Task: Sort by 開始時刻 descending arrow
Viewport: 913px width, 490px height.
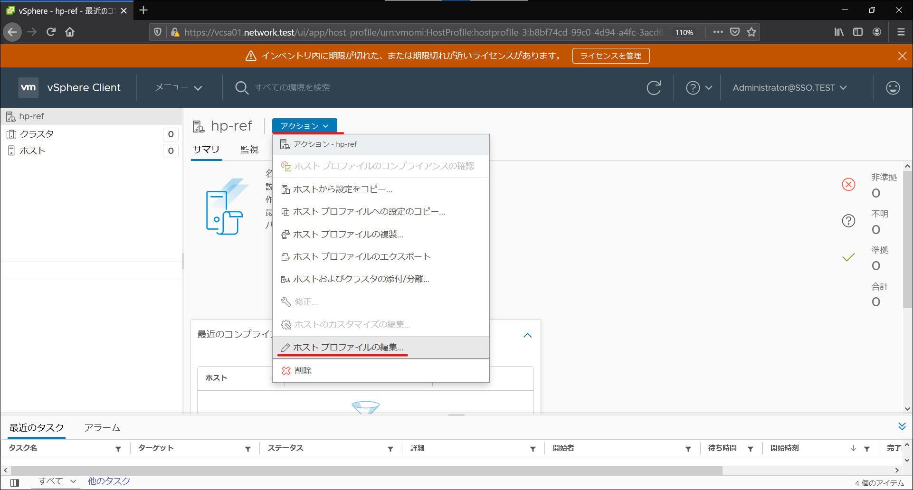Action: 854,448
